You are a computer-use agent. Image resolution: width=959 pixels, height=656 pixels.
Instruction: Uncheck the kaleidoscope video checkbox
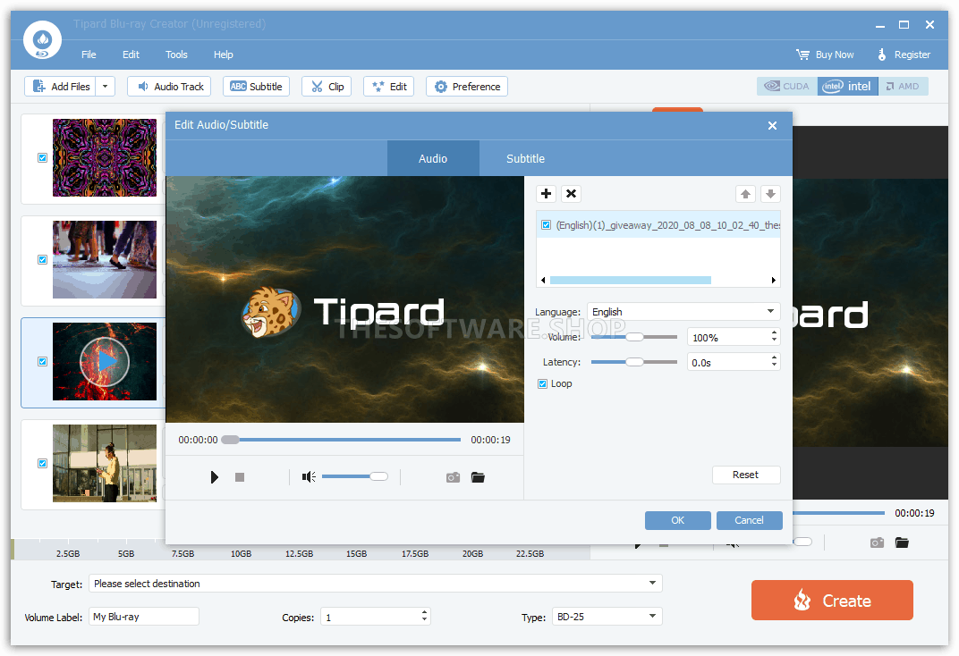click(x=42, y=157)
